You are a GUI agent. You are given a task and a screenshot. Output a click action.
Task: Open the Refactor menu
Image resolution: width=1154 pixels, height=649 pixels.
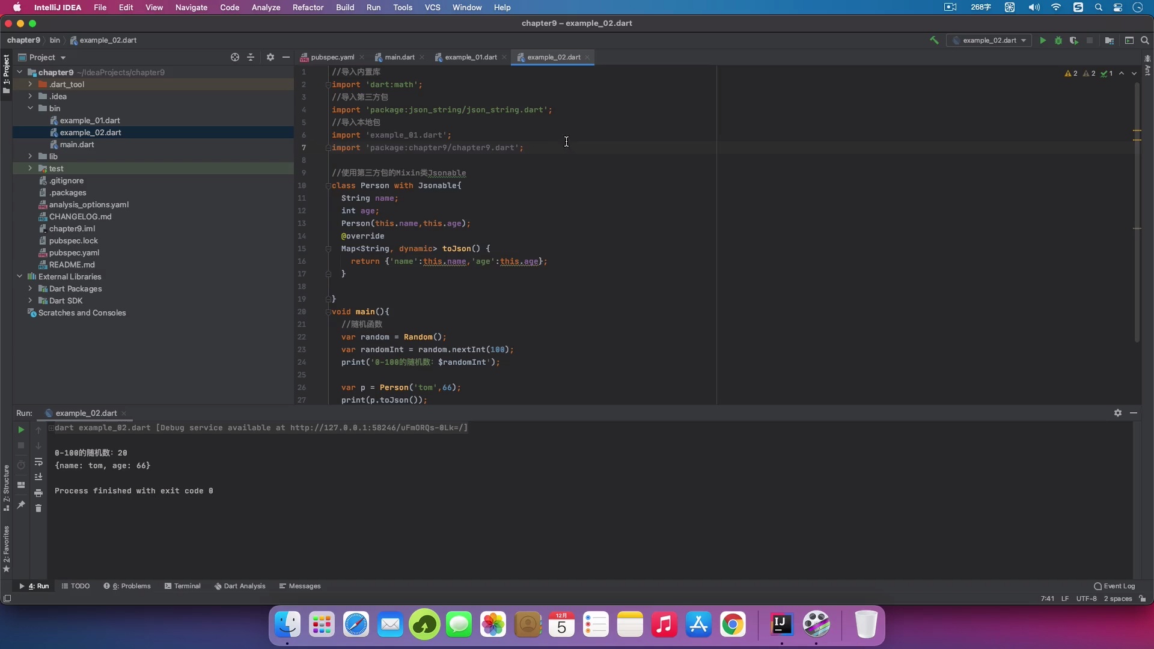[308, 7]
